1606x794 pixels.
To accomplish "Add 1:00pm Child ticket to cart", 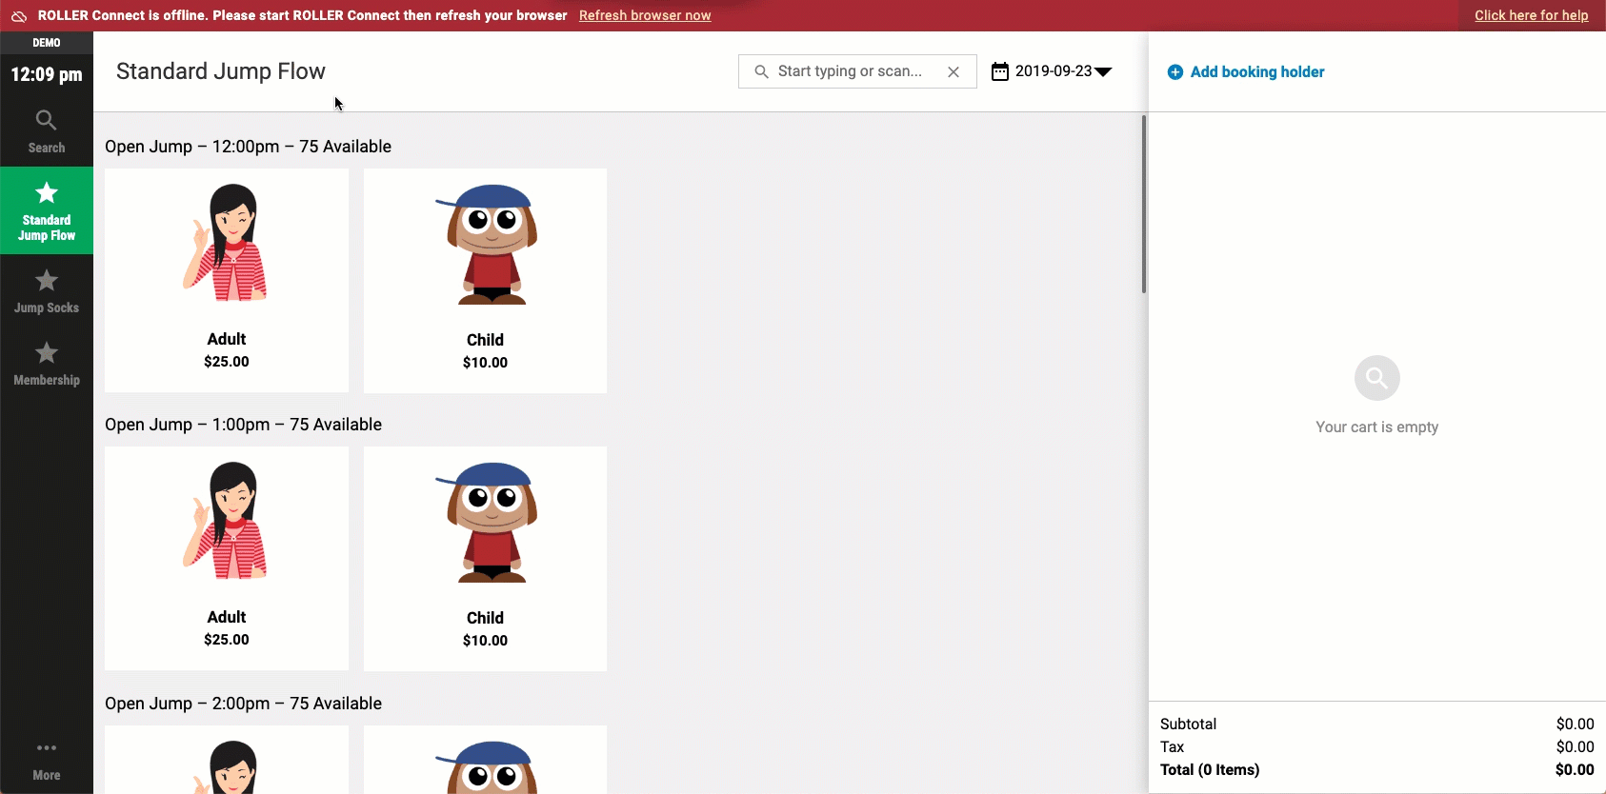I will 485,558.
